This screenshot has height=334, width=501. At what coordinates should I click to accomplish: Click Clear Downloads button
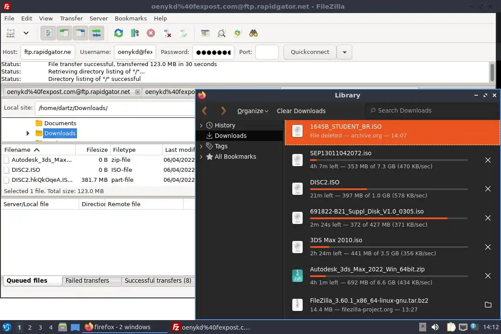pyautogui.click(x=301, y=111)
